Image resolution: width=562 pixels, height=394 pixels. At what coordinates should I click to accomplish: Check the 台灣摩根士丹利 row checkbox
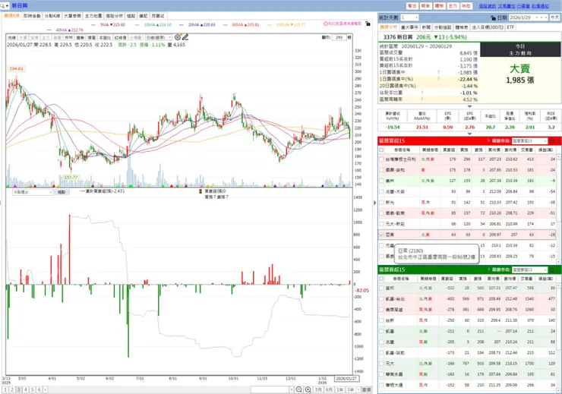381,159
